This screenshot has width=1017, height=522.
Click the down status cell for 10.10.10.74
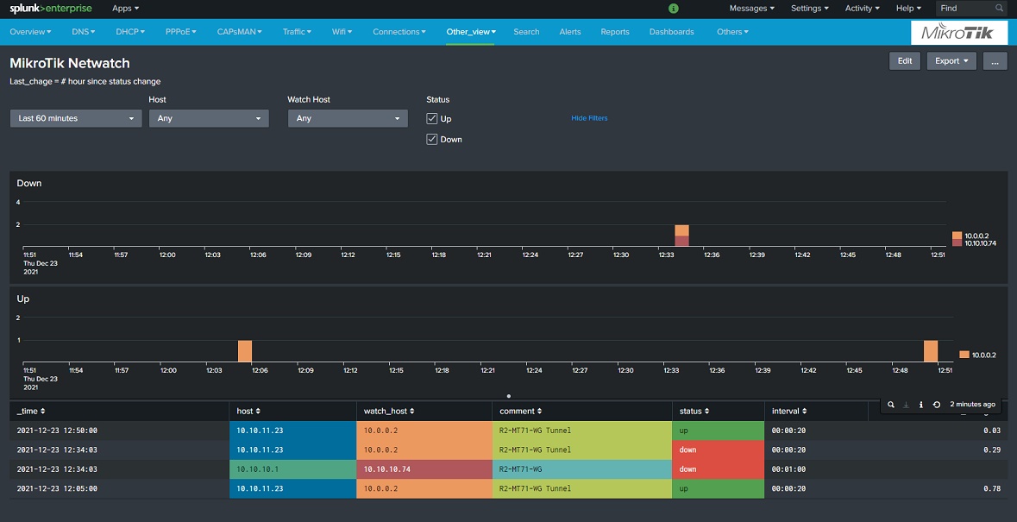[719, 469]
